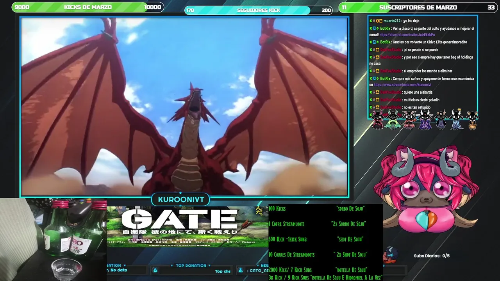This screenshot has width=500, height=281.
Task: Click the green-caped goat sprite under the chat
Action: tap(392, 120)
